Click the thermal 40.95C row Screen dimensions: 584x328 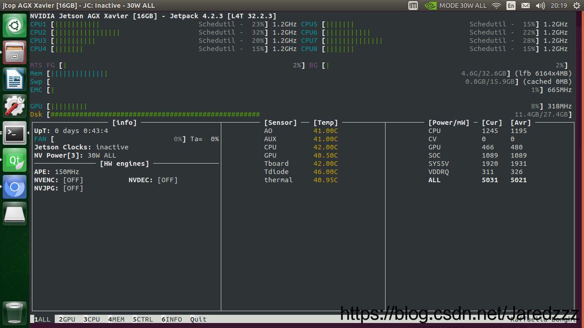click(x=301, y=180)
